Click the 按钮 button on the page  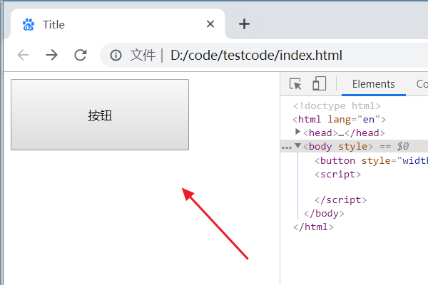pyautogui.click(x=100, y=115)
